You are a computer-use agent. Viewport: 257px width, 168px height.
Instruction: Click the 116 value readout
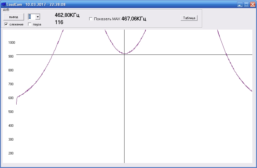tap(59, 22)
